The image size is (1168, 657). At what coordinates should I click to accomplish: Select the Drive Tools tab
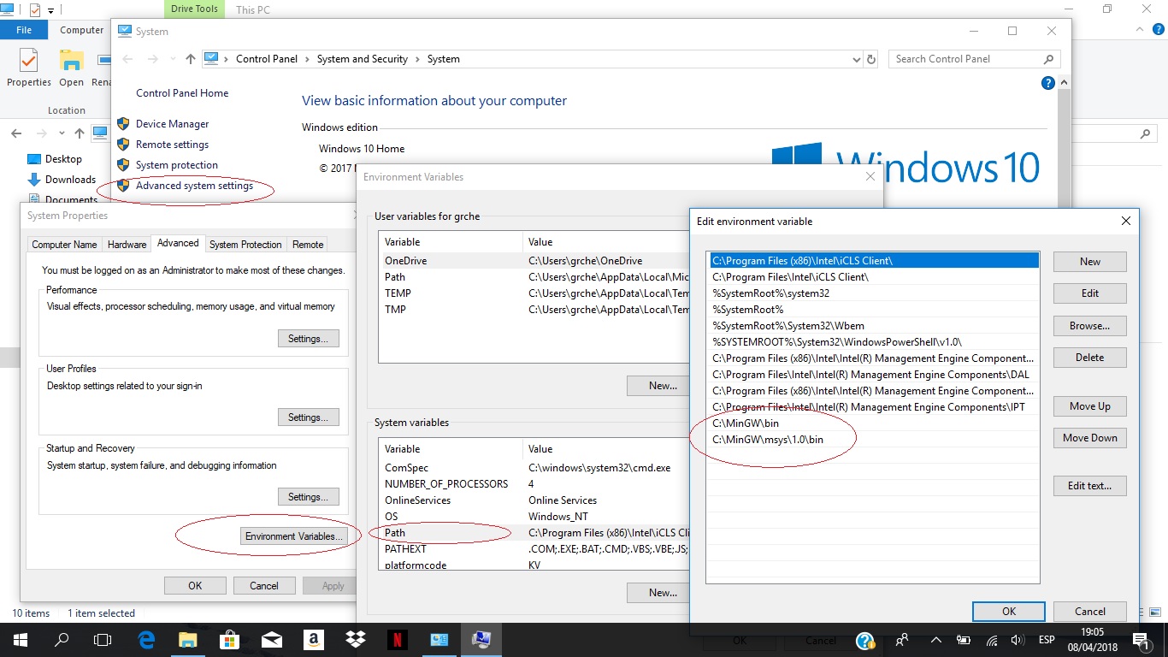(x=195, y=9)
